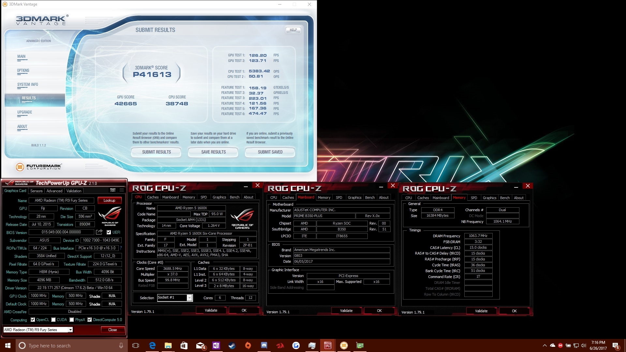Open the orange Origin taskbar icon
The width and height of the screenshot is (626, 352).
pyautogui.click(x=248, y=345)
